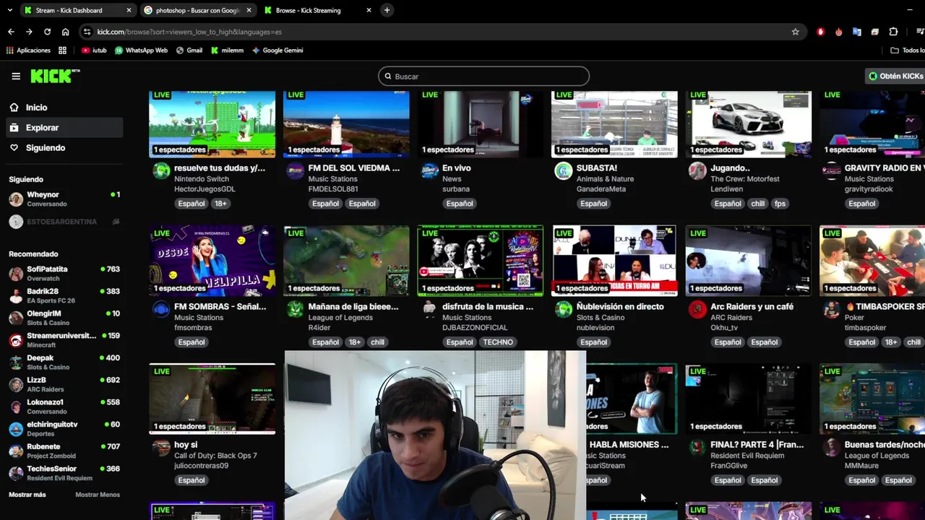925x520 pixels.
Task: Open SofiPatatita in the Recomendado list
Action: 64,274
